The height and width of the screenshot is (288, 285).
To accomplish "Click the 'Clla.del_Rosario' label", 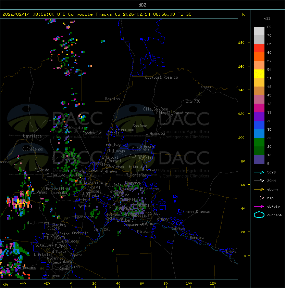I will (161, 77).
